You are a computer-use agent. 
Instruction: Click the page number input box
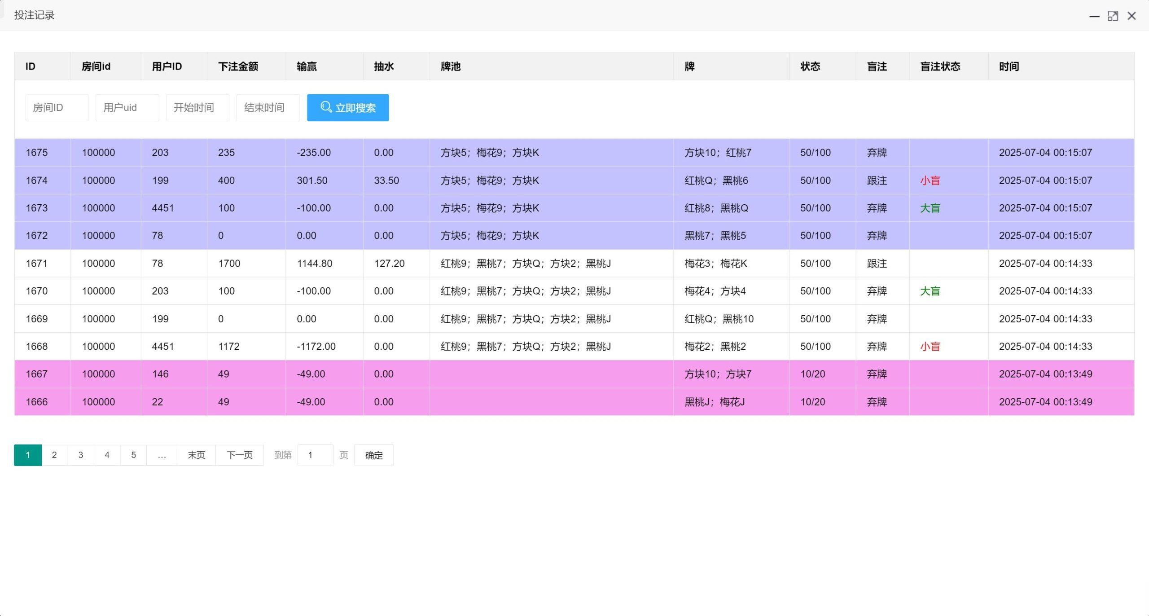[315, 455]
